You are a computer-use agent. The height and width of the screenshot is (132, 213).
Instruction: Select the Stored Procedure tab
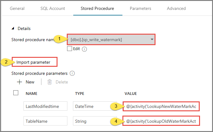(x=97, y=8)
